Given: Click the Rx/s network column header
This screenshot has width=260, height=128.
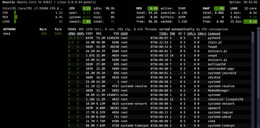Looking at the screenshot, I should tap(43, 29).
